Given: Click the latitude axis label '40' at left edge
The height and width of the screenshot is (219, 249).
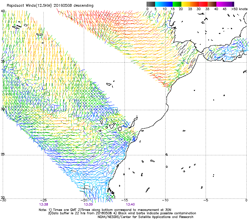Looking at the screenshot, I should pyautogui.click(x=3, y=11).
